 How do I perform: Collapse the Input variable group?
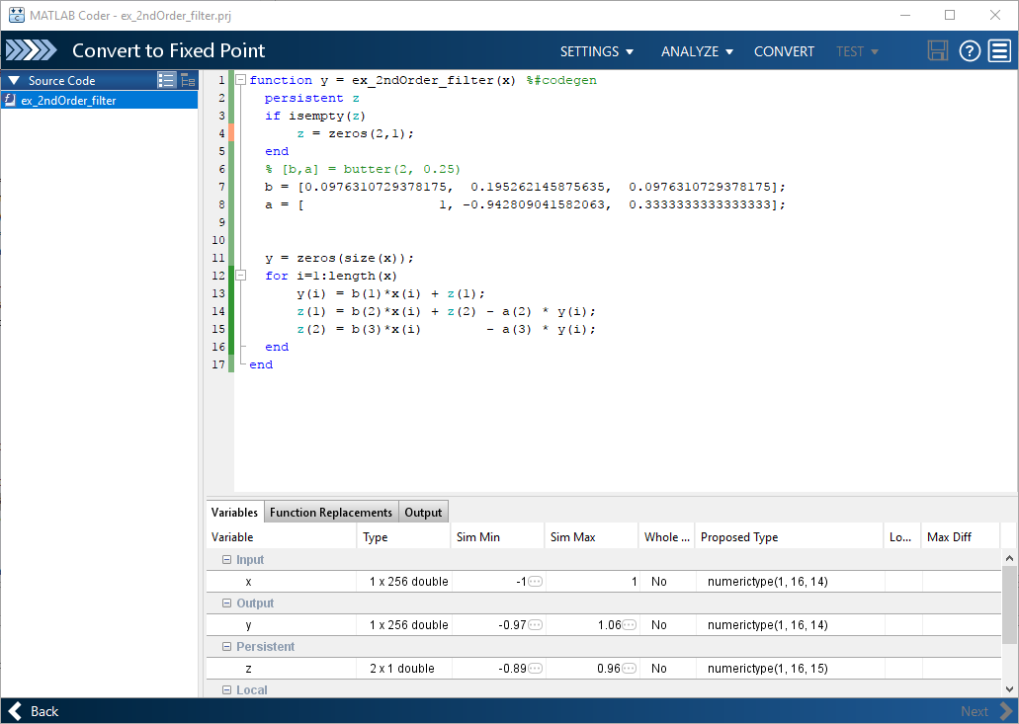[226, 560]
